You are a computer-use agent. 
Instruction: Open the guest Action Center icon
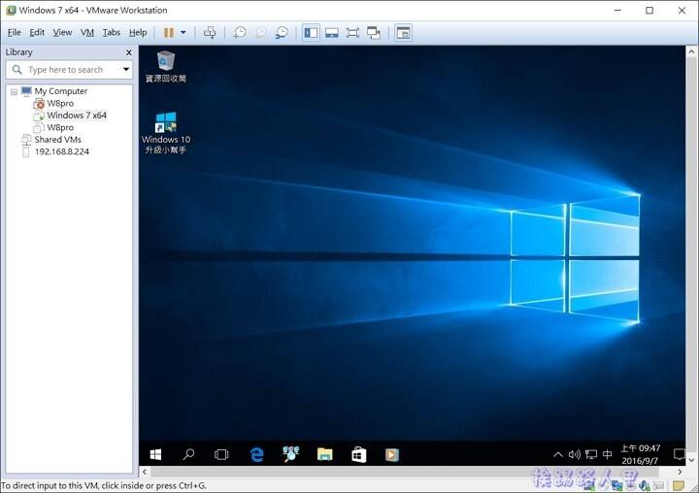[679, 454]
